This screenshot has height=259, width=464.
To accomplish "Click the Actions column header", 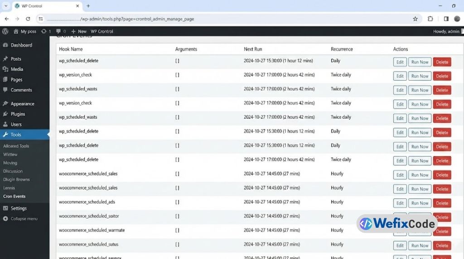I will tap(401, 49).
